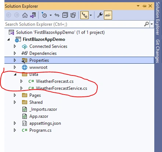Toggle Show All Files
This screenshot has width=162, height=152.
pos(73,15)
